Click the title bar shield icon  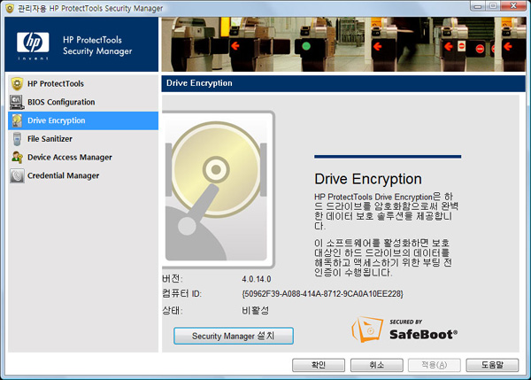pyautogui.click(x=10, y=8)
